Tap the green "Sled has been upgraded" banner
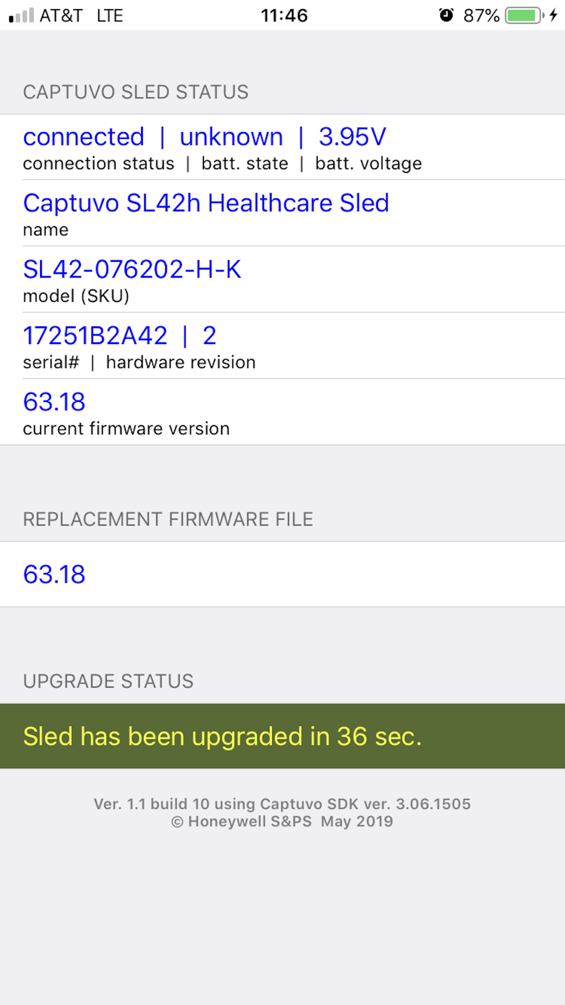Image resolution: width=565 pixels, height=1005 pixels. coord(282,736)
